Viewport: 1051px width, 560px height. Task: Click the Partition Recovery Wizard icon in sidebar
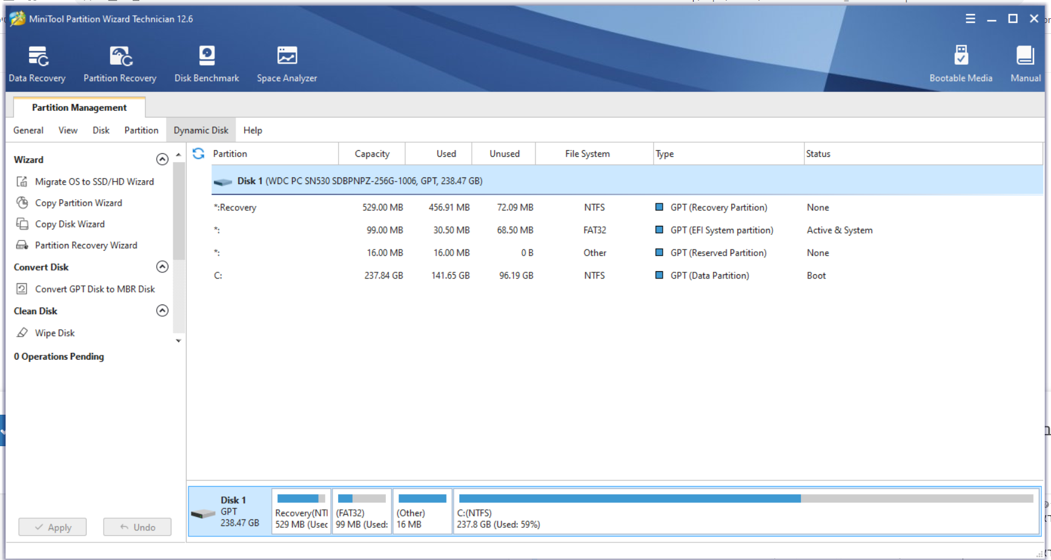click(x=22, y=245)
